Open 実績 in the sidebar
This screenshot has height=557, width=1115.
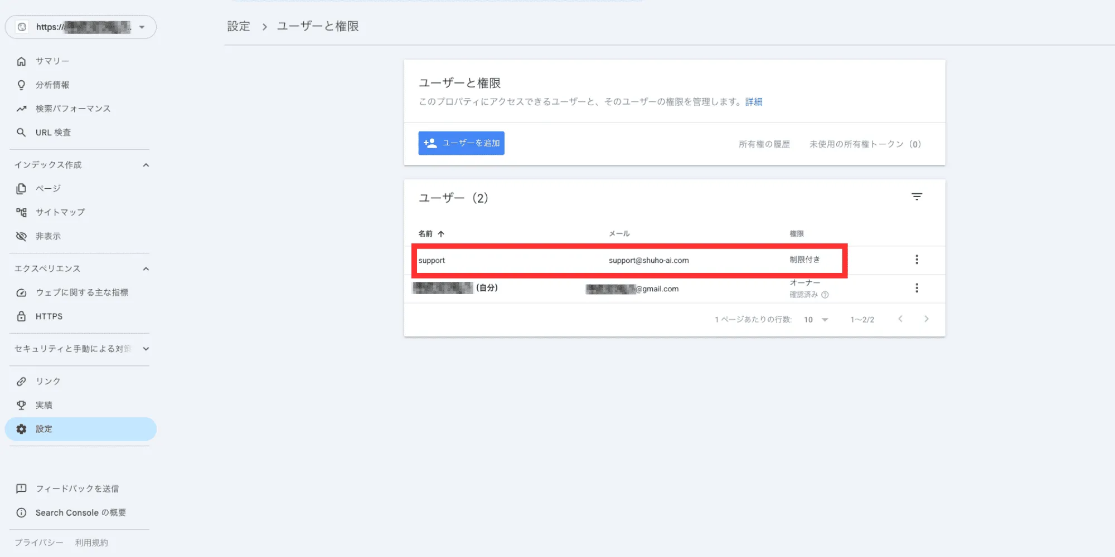(80, 405)
